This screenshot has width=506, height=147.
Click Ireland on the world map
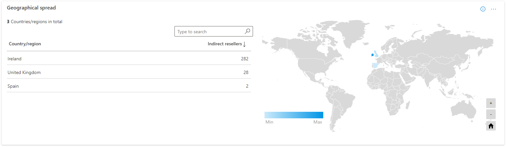[x=372, y=55]
